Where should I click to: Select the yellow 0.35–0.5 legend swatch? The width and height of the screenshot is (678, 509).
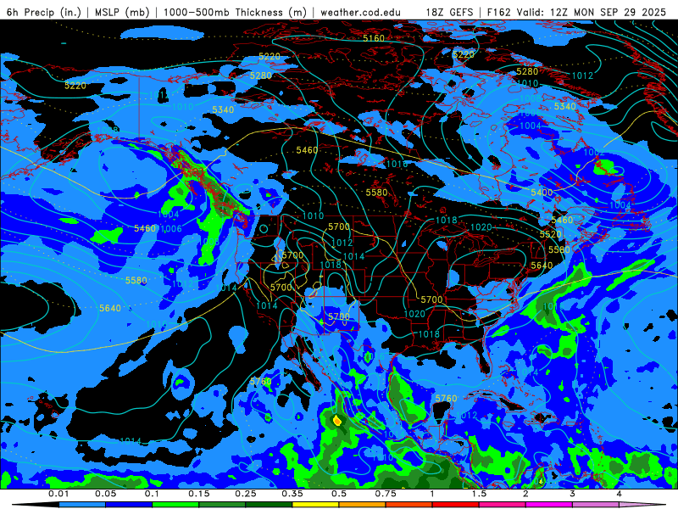click(315, 505)
